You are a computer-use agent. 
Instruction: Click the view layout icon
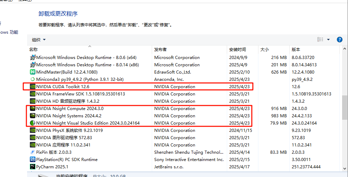coord(320,40)
